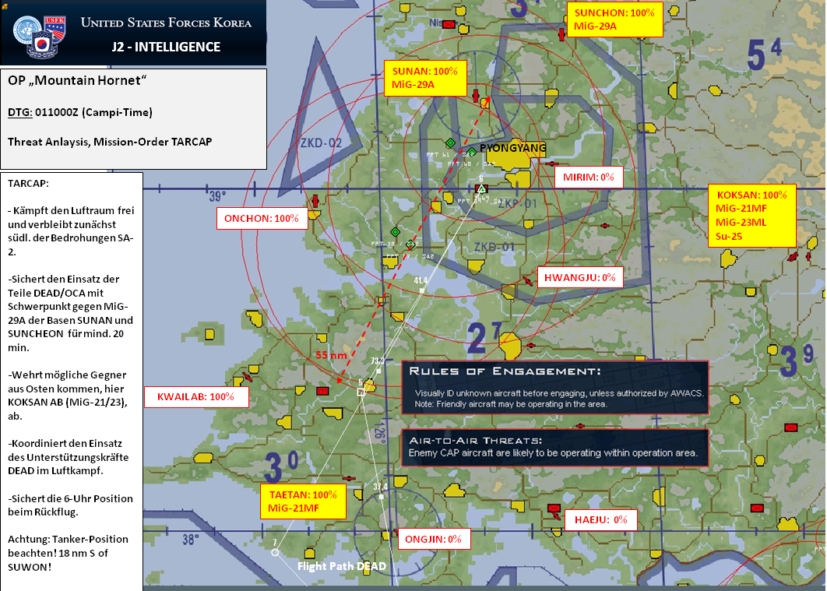Click waypoint 5 square marker
The width and height of the screenshot is (827, 591).
click(361, 392)
